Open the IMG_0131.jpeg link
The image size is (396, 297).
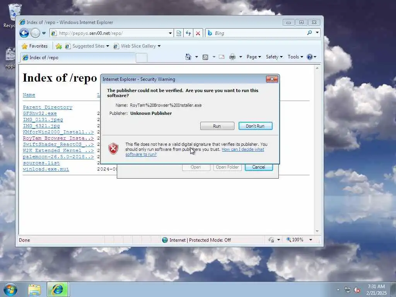point(43,120)
